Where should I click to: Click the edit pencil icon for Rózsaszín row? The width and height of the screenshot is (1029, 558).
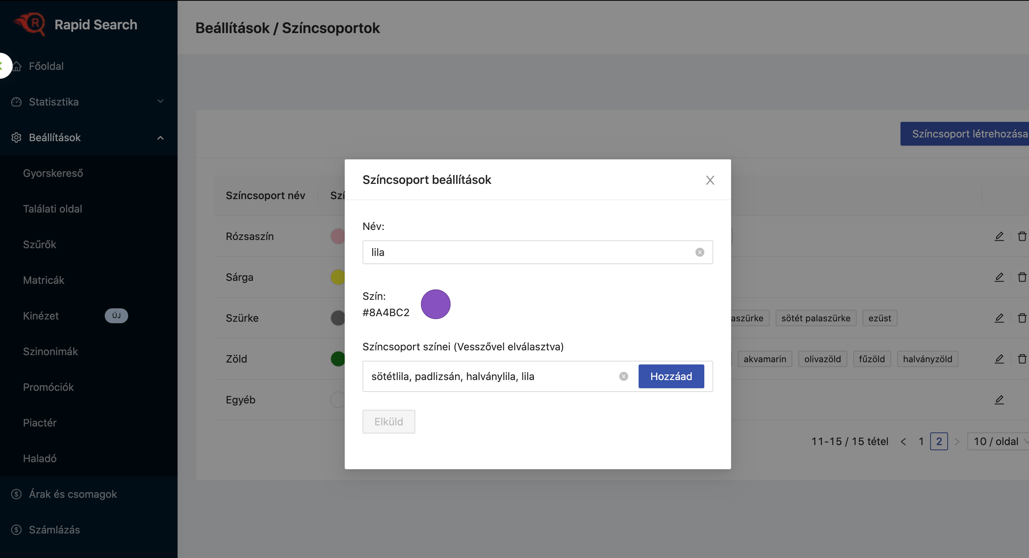pos(999,236)
